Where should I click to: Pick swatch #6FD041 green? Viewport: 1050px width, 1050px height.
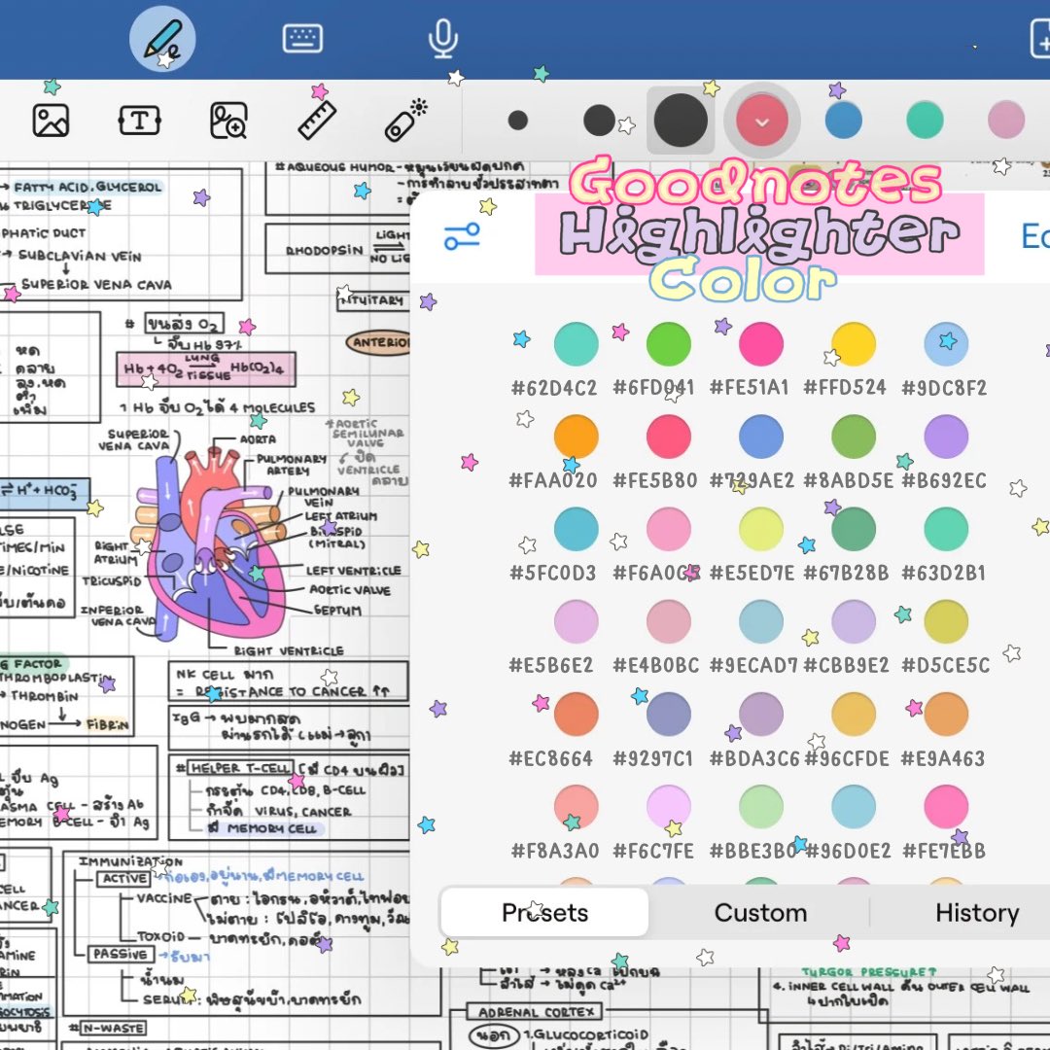click(x=668, y=344)
